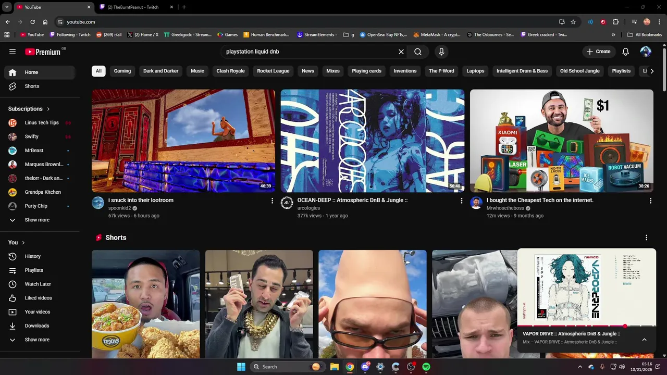This screenshot has width=667, height=375.
Task: Open the YouTube hamburger guide menu
Action: [13, 52]
